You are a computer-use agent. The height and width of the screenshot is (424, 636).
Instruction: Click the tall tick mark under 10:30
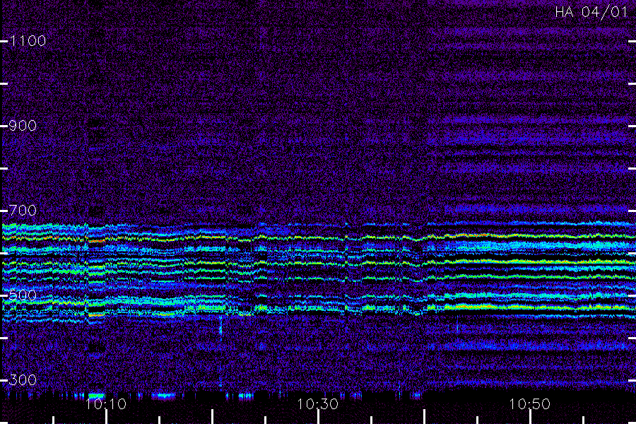[319, 417]
